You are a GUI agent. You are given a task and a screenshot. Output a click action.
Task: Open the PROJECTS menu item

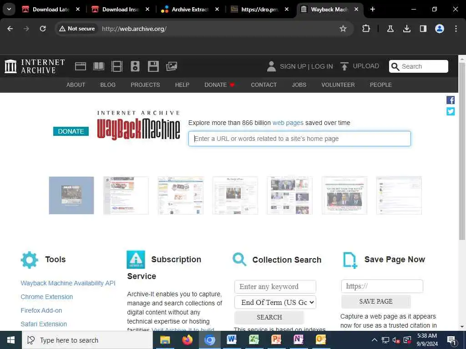coord(145,85)
